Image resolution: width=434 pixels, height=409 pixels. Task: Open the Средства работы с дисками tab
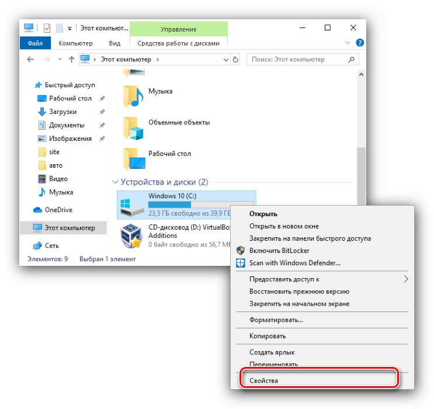pos(179,43)
